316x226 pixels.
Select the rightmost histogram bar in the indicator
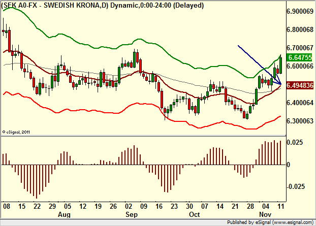click(280, 153)
